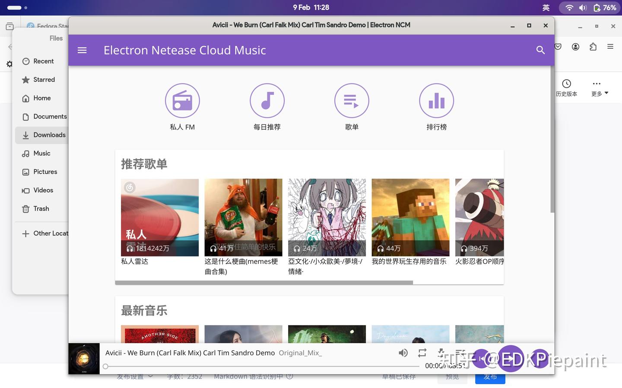The image size is (622, 388).
Task: Select Home in Files sidebar
Action: 41,98
